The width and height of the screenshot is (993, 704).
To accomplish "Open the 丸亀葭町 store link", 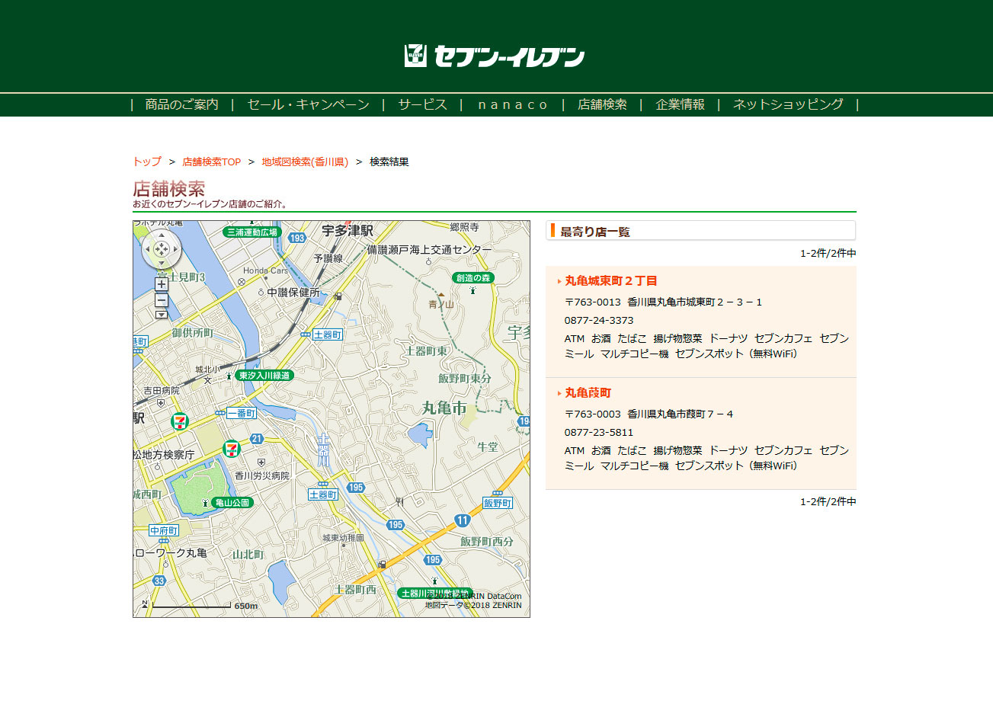I will (x=588, y=392).
